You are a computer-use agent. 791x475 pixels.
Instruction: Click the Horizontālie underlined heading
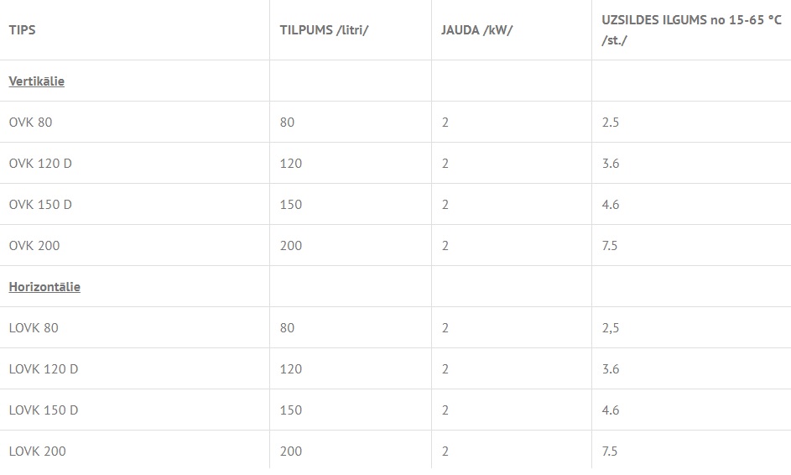click(x=44, y=287)
